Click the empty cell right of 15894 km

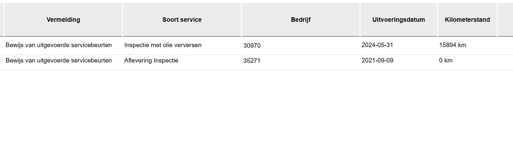505,45
